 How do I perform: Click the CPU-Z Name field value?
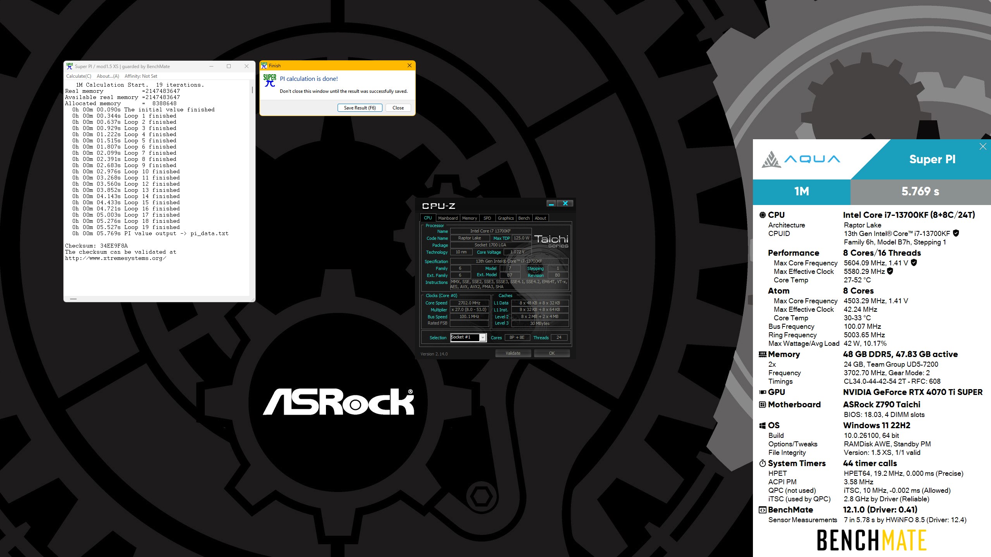click(x=490, y=231)
